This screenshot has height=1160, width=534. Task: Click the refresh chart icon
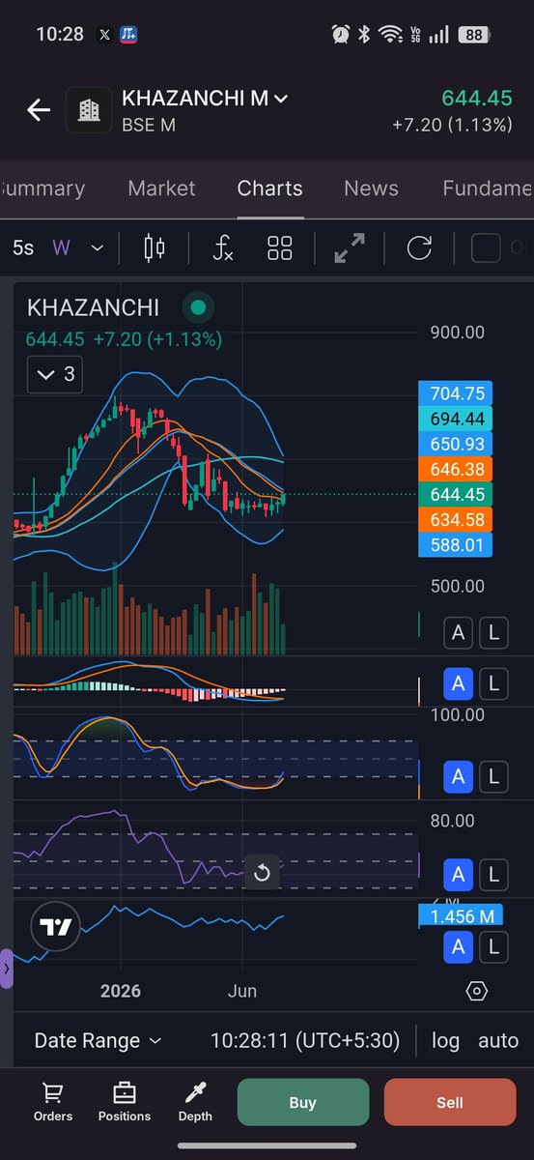[x=419, y=248]
